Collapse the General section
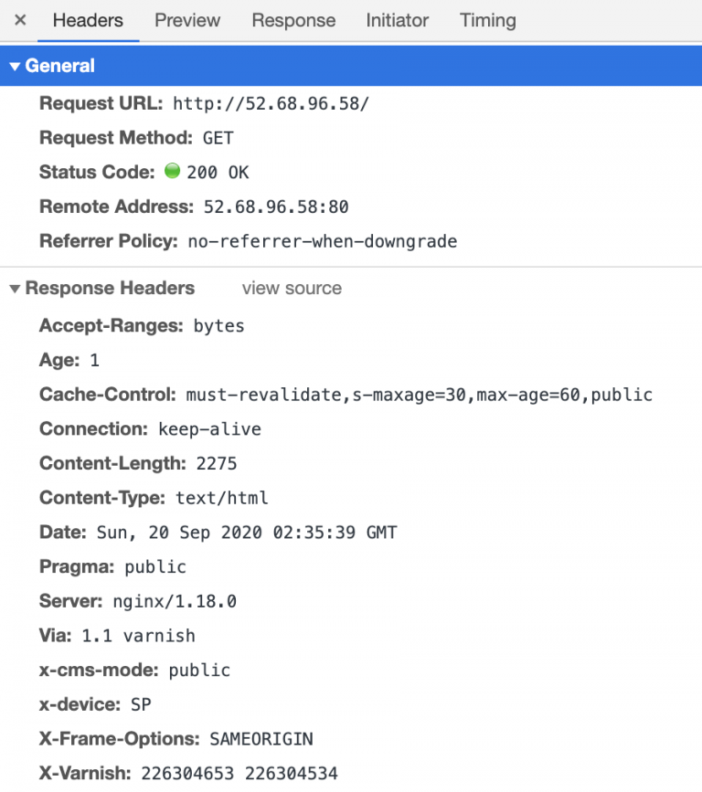The width and height of the screenshot is (702, 792). click(x=15, y=66)
